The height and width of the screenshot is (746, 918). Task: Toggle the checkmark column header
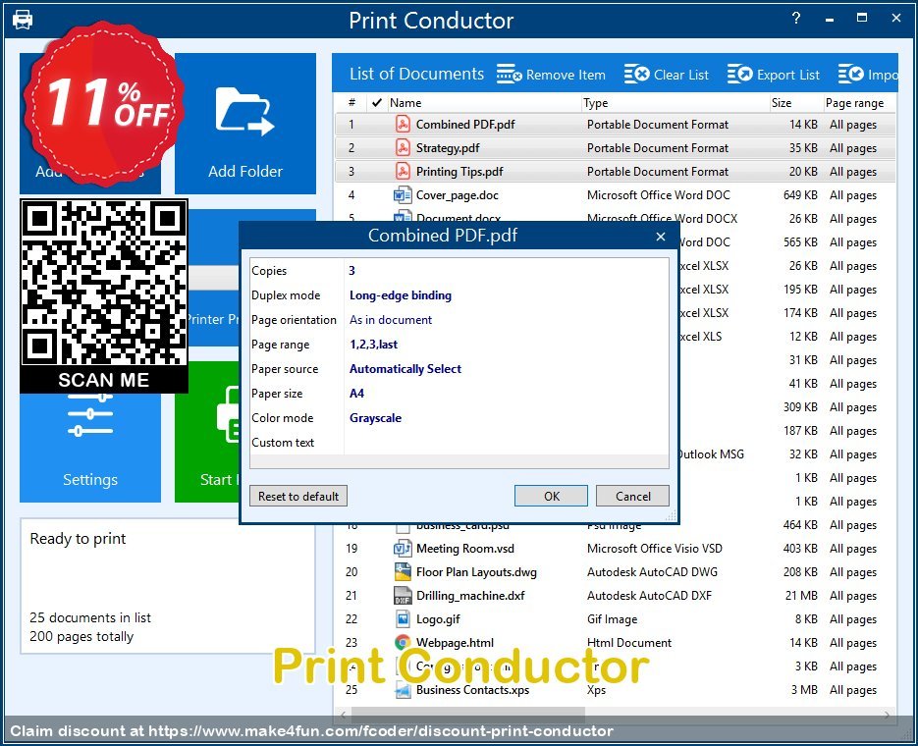click(376, 102)
